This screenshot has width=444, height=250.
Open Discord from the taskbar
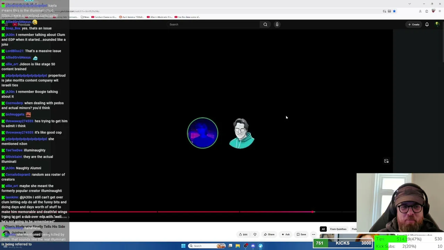click(253, 246)
